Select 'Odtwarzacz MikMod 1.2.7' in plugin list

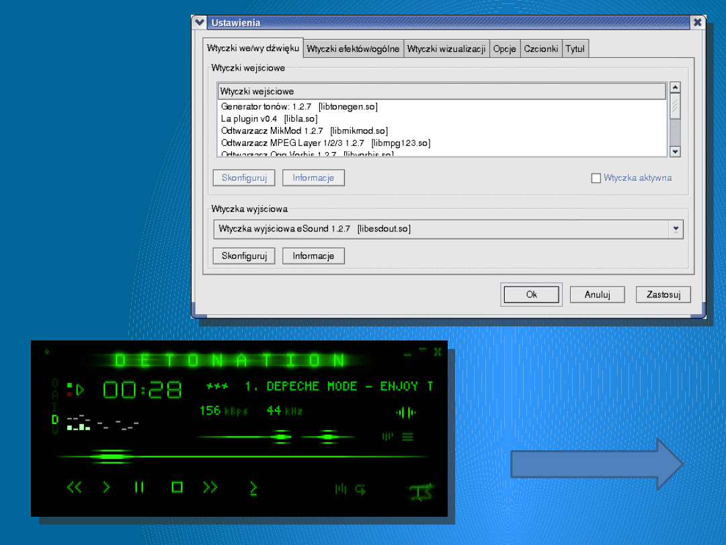[305, 131]
